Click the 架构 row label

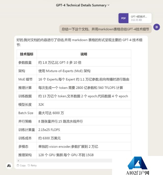(22, 71)
